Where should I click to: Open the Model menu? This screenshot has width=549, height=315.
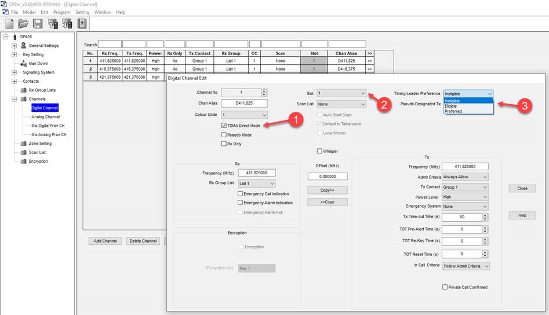(29, 12)
